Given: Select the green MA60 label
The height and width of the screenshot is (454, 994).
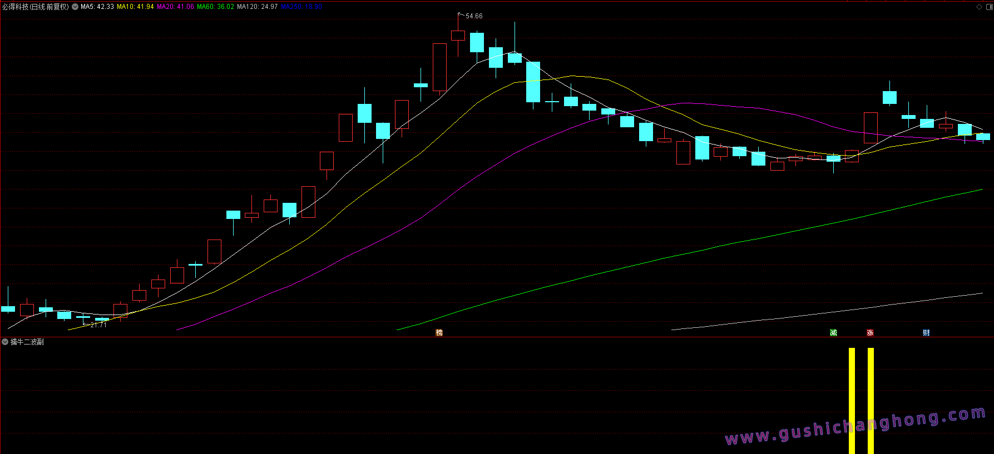Looking at the screenshot, I should pyautogui.click(x=215, y=7).
